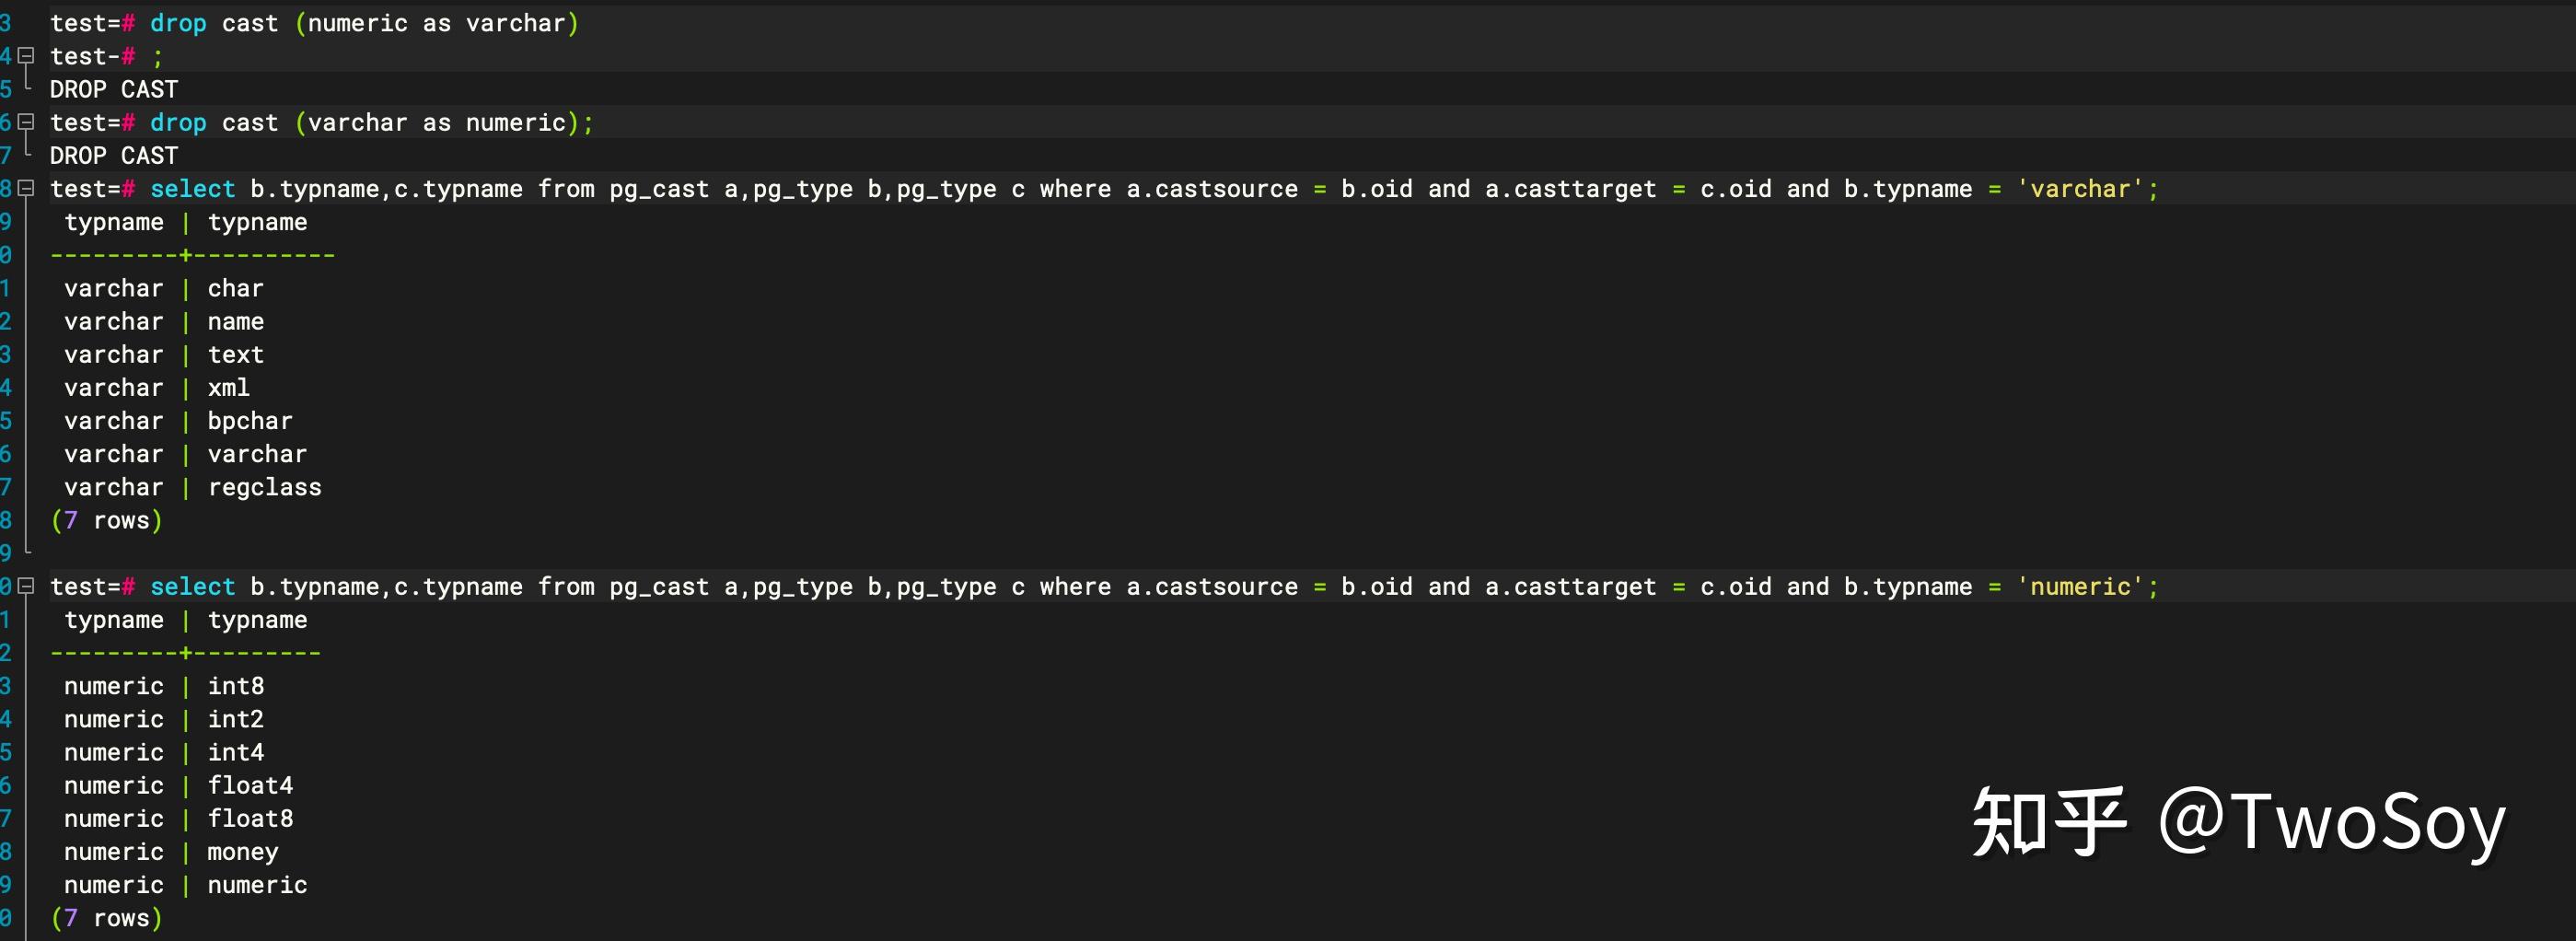Click the "xml" entry in the varchar results
Screen dimensions: 2576x941
(228, 388)
